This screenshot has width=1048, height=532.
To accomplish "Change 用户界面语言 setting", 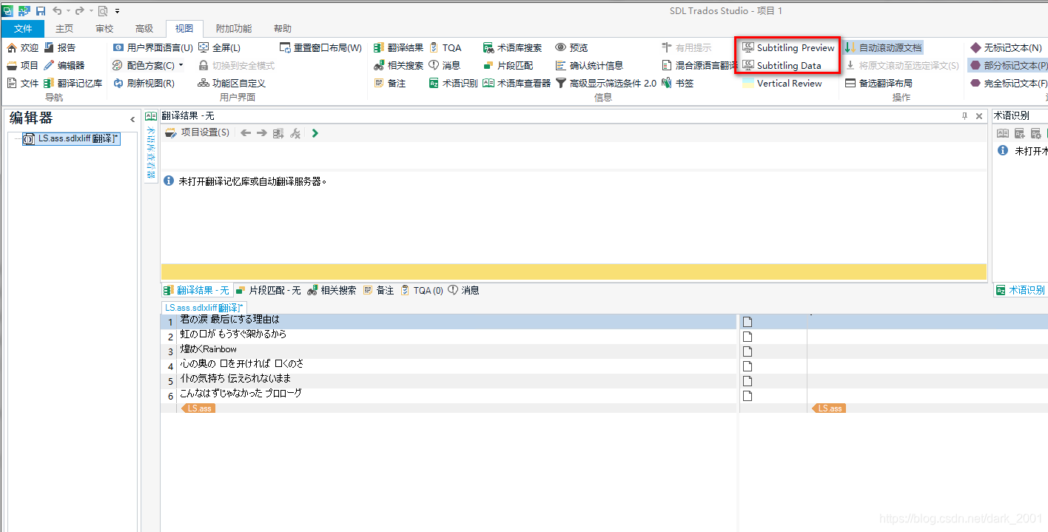I will point(152,47).
